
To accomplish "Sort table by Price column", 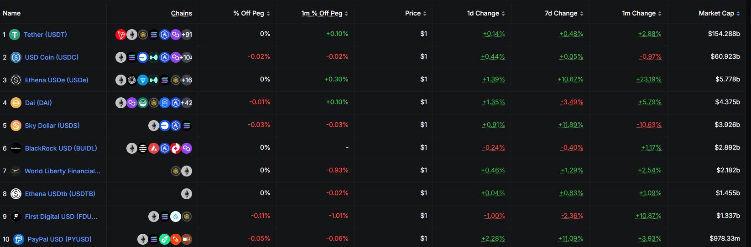I will click(416, 14).
